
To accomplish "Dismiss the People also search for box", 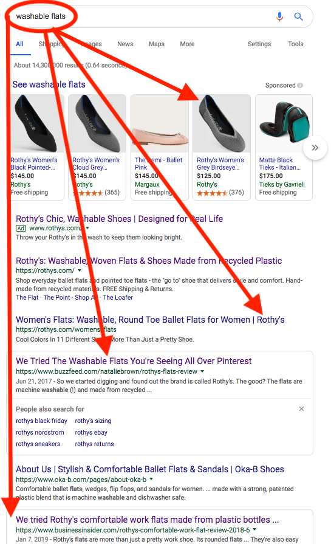I will (x=301, y=408).
